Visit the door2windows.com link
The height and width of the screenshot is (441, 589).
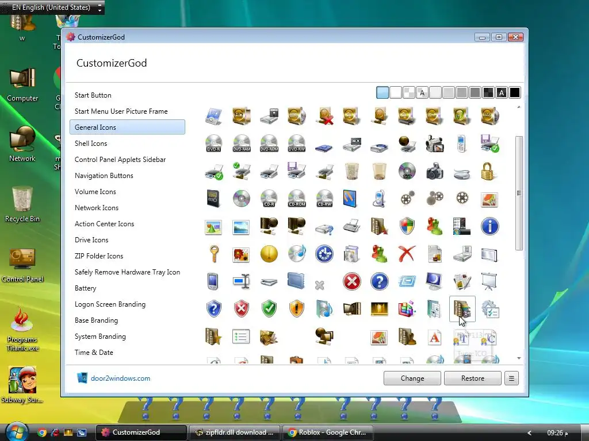[120, 378]
